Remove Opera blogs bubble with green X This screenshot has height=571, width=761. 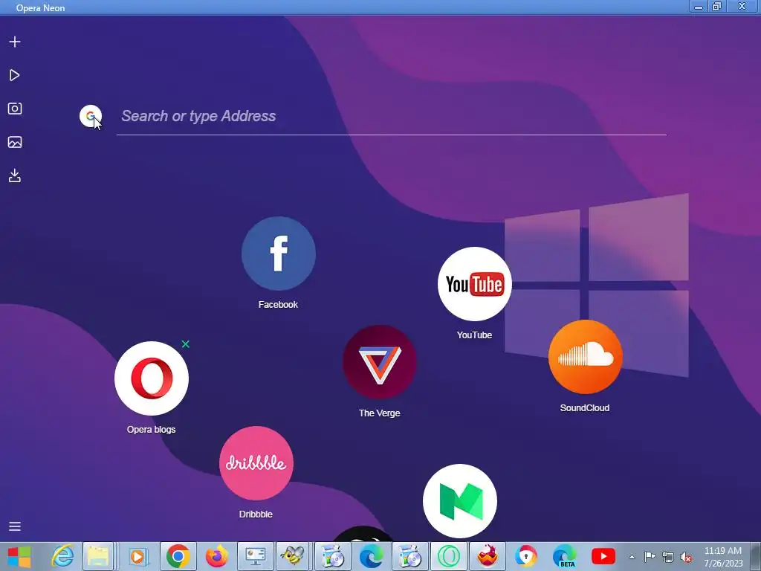pyautogui.click(x=185, y=344)
